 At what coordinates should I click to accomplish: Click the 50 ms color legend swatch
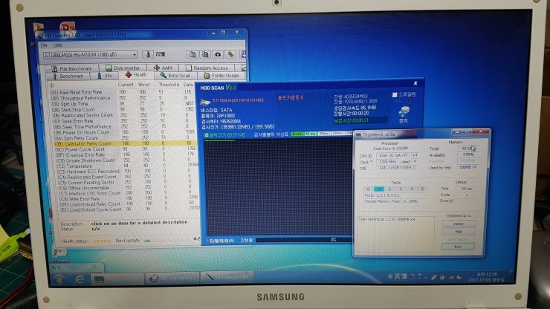[x=311, y=134]
